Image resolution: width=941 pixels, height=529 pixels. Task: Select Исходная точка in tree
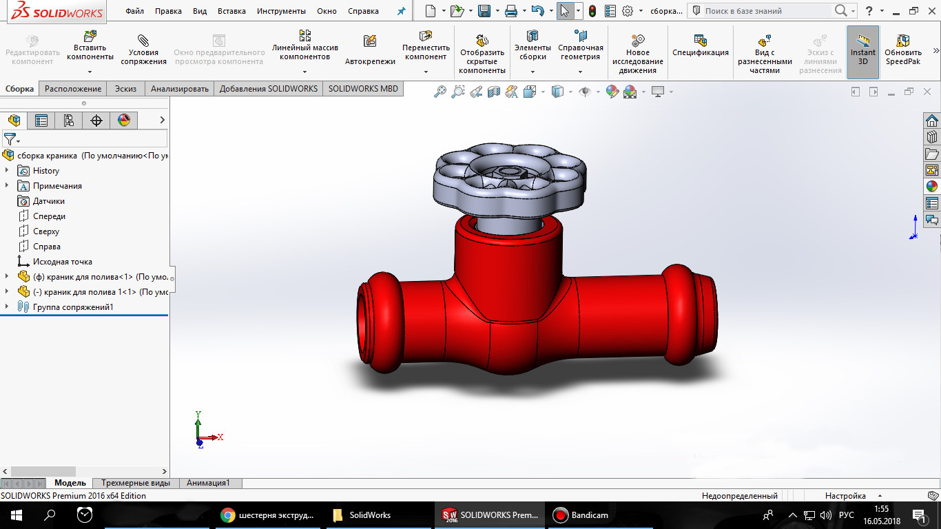(62, 261)
